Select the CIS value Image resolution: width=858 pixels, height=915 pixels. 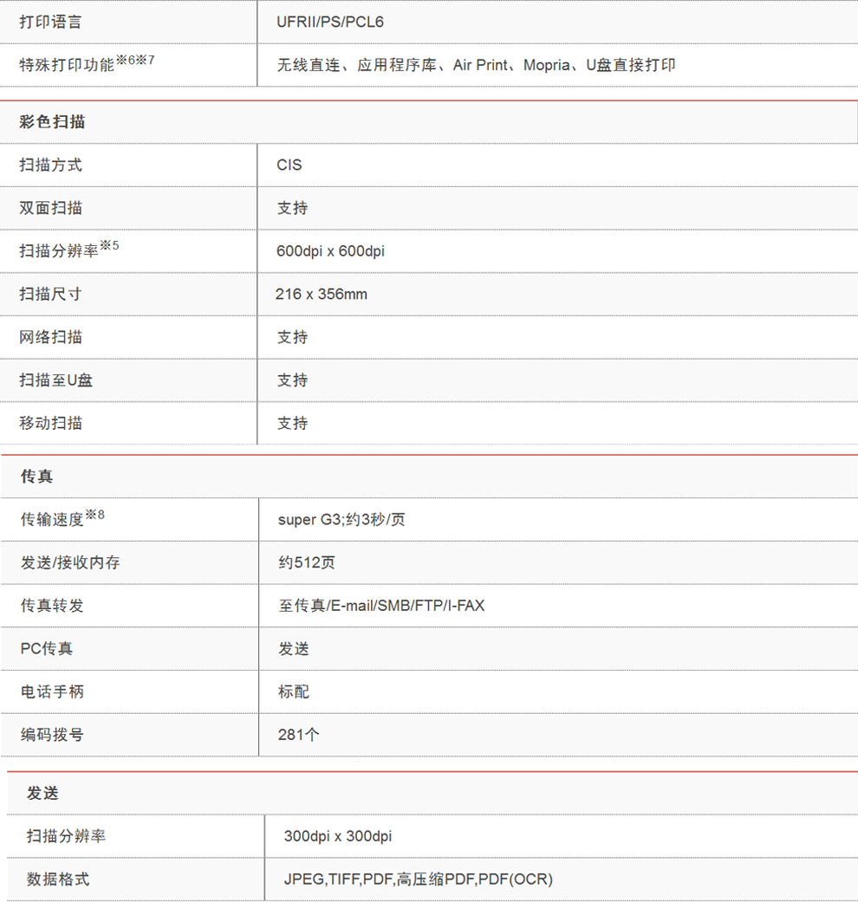pyautogui.click(x=289, y=165)
